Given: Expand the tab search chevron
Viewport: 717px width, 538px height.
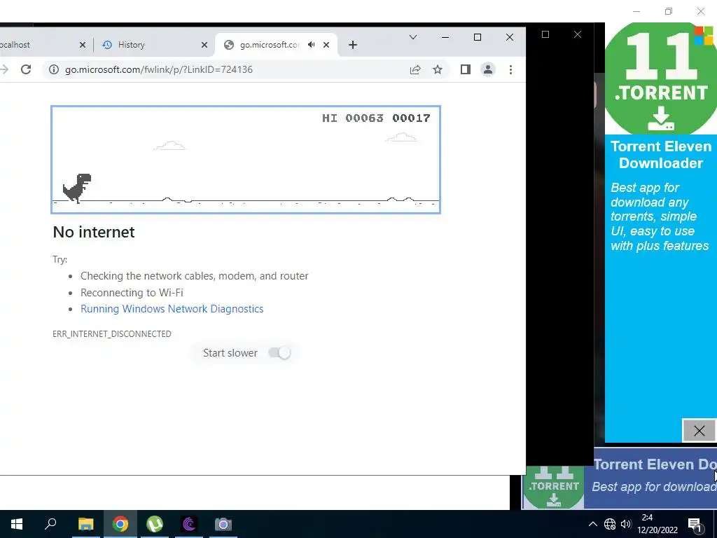Looking at the screenshot, I should [413, 37].
